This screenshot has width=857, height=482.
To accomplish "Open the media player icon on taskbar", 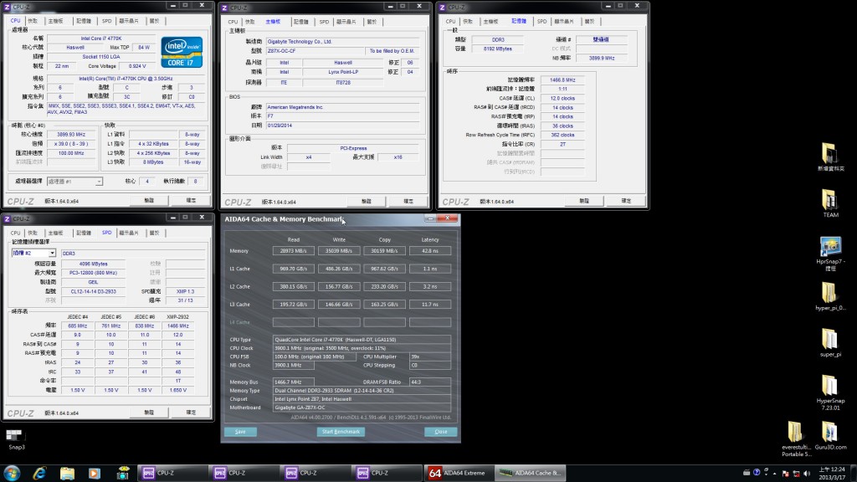I will (95, 473).
